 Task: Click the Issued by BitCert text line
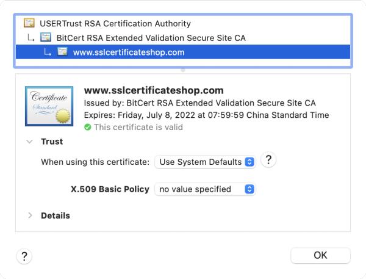199,103
